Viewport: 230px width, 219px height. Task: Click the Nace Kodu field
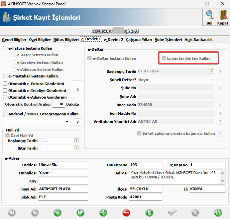pyautogui.click(x=176, y=105)
